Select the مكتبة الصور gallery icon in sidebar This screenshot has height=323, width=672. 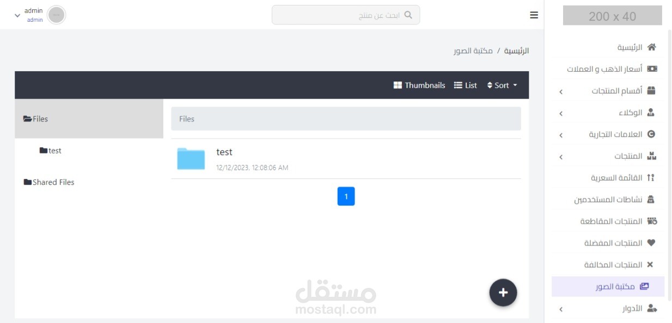point(644,286)
